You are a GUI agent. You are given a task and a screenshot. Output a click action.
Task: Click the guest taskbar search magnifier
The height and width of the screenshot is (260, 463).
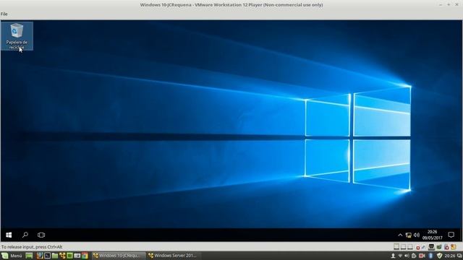(x=25, y=235)
